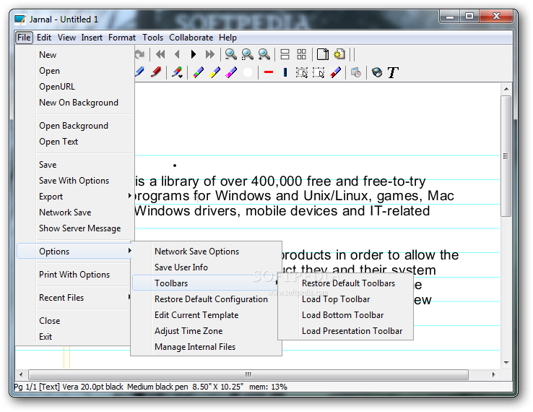Select the dotted selection with pointer tool
Image resolution: width=533 pixels, height=412 pixels.
tap(318, 72)
